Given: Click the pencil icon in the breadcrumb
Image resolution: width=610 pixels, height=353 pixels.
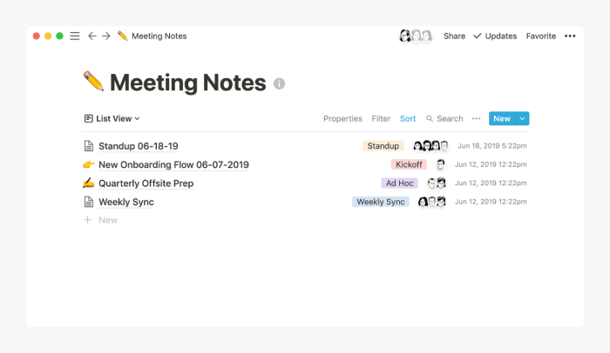Looking at the screenshot, I should click(123, 36).
